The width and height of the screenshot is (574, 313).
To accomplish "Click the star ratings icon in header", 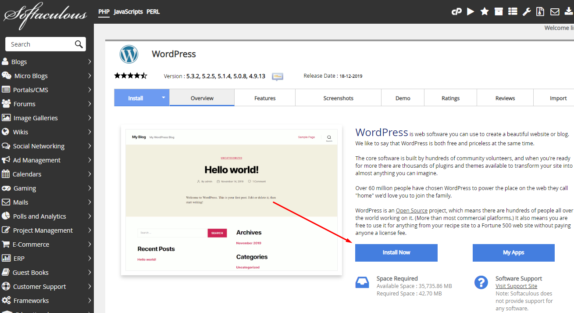I will (x=485, y=12).
